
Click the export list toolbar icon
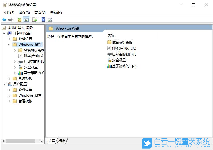[35, 20]
